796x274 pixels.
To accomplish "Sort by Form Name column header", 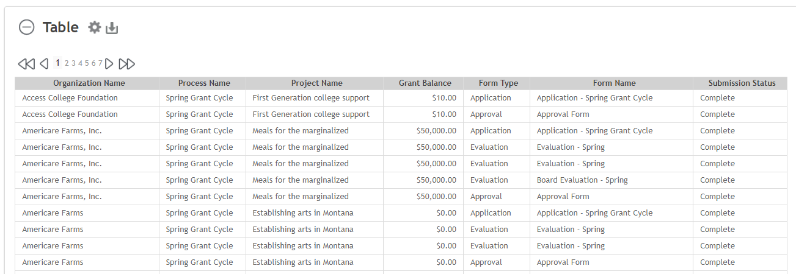I will click(614, 83).
